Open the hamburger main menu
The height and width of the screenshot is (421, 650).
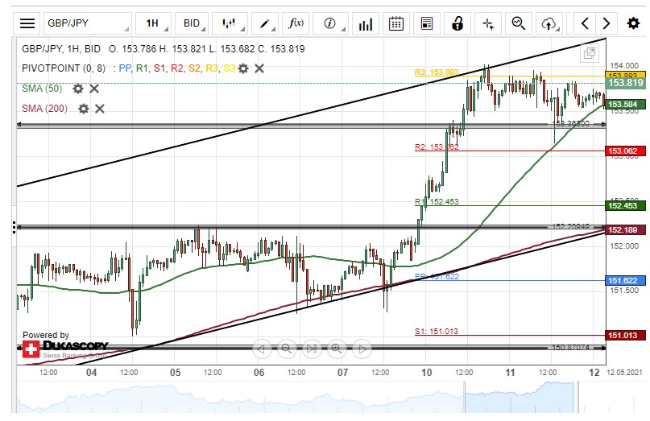(27, 23)
